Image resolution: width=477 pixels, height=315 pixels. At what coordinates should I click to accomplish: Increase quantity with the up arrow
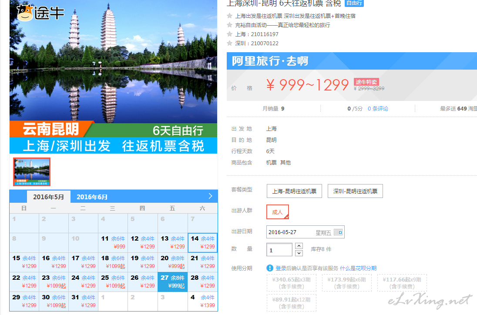tap(299, 246)
